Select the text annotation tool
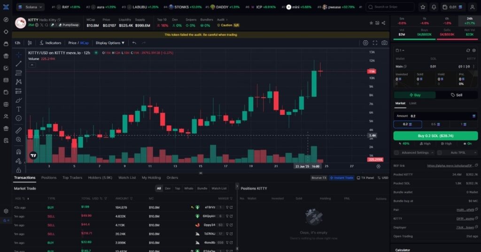Image resolution: width=481 pixels, height=252 pixels. click(19, 109)
